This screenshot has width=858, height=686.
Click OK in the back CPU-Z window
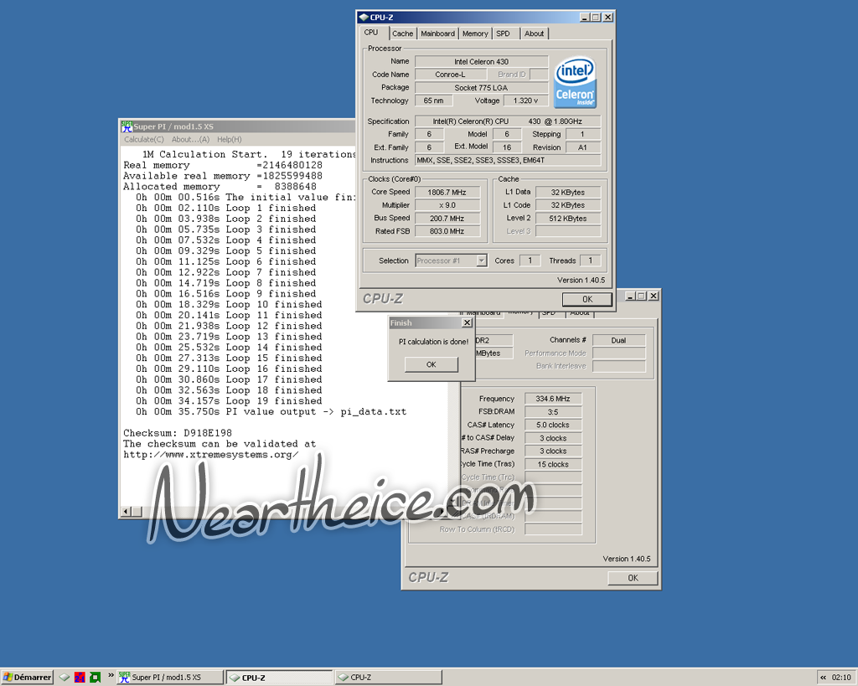(x=633, y=578)
